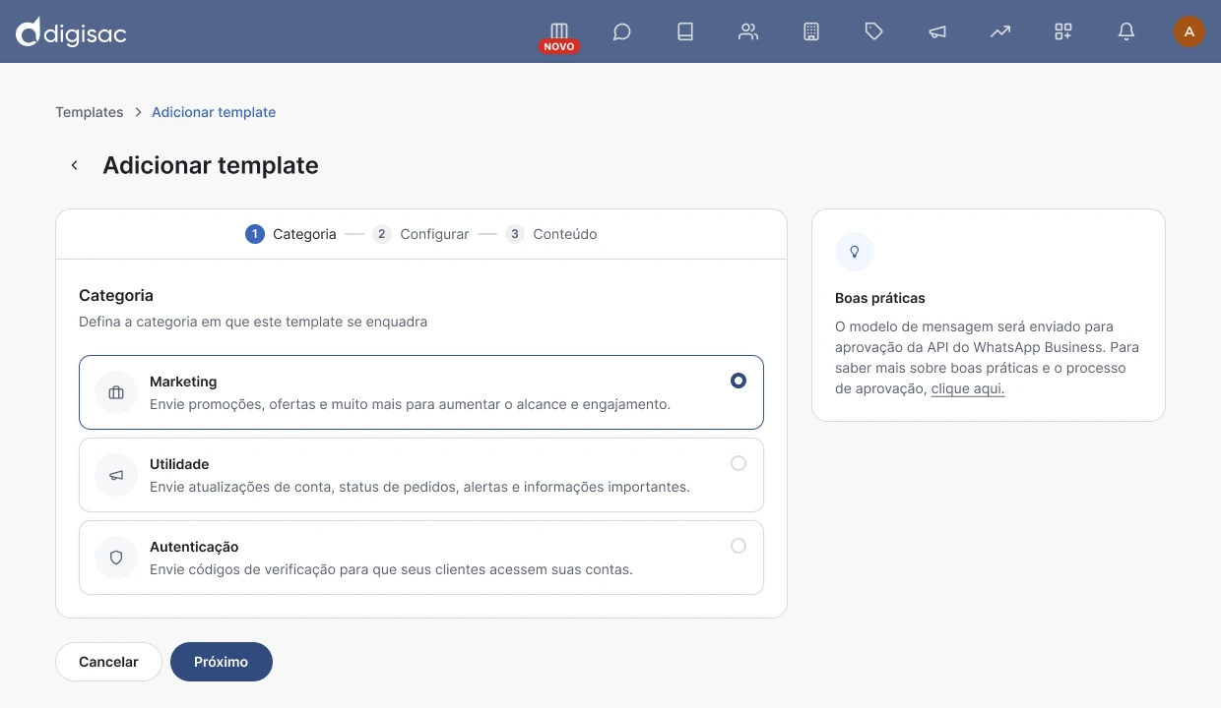Select the Autenticação radio button

(x=739, y=546)
